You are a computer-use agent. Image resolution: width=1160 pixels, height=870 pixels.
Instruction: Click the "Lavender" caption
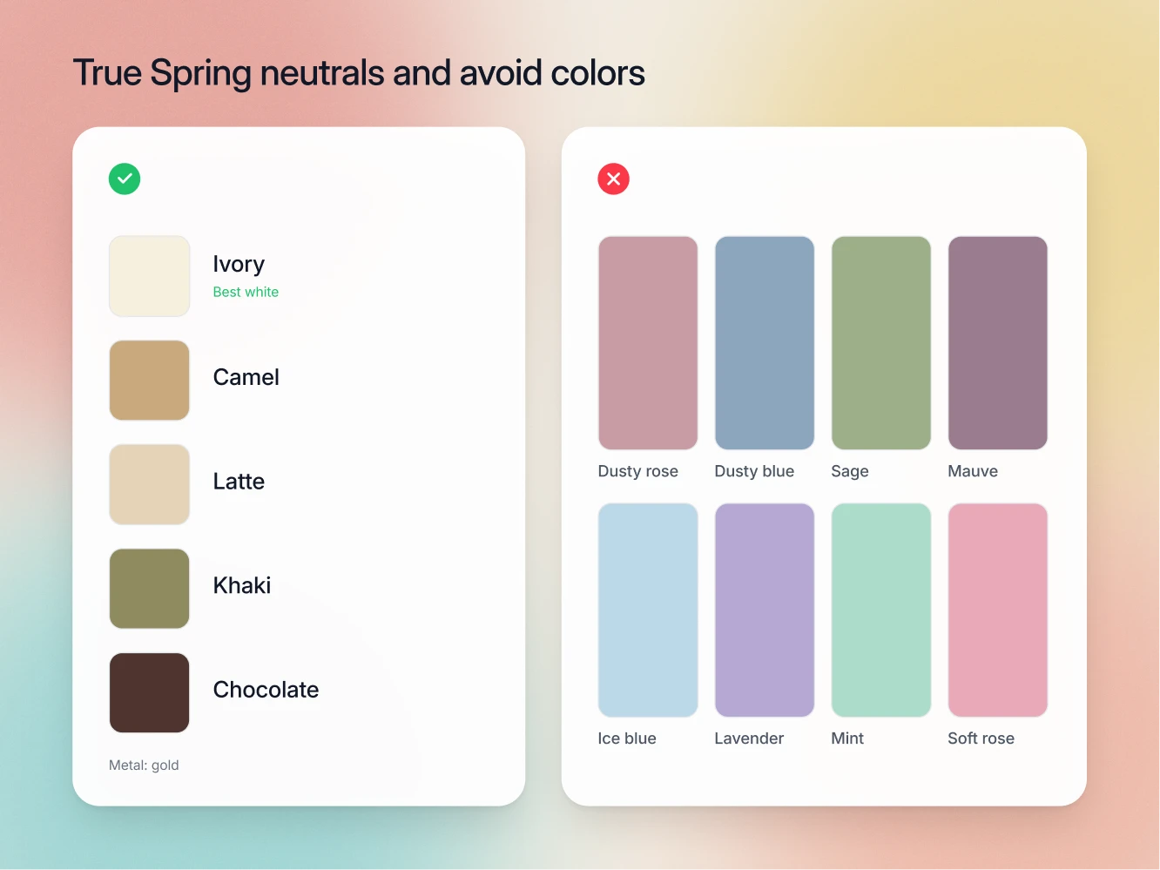click(749, 738)
